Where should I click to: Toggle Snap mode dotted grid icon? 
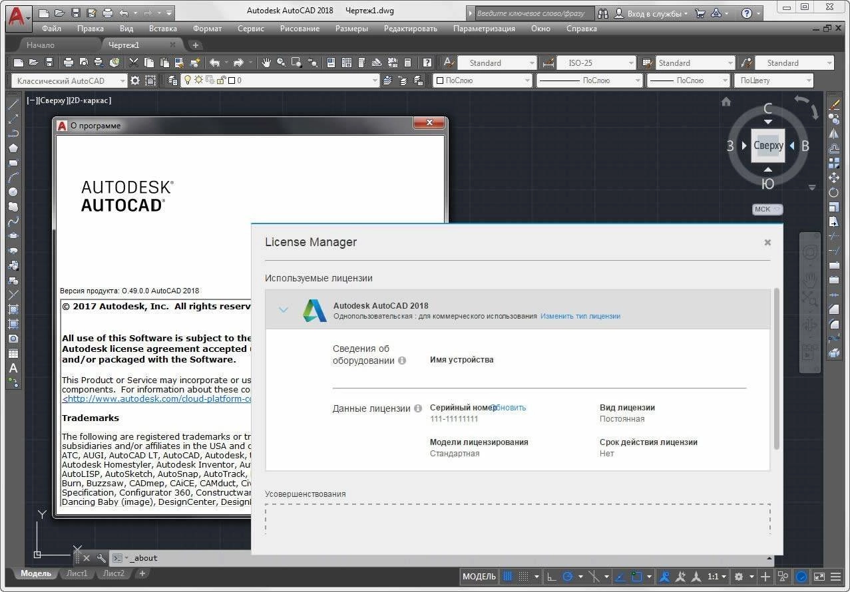click(x=524, y=577)
